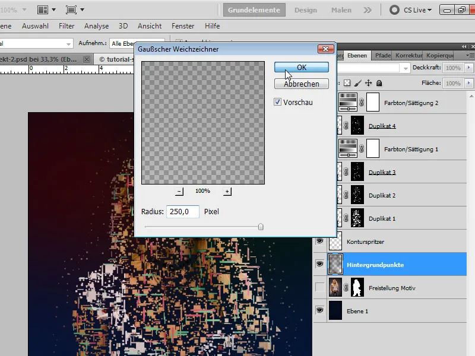Switch to the Malen workspace
Viewport: 475px width, 356px height.
click(x=341, y=10)
